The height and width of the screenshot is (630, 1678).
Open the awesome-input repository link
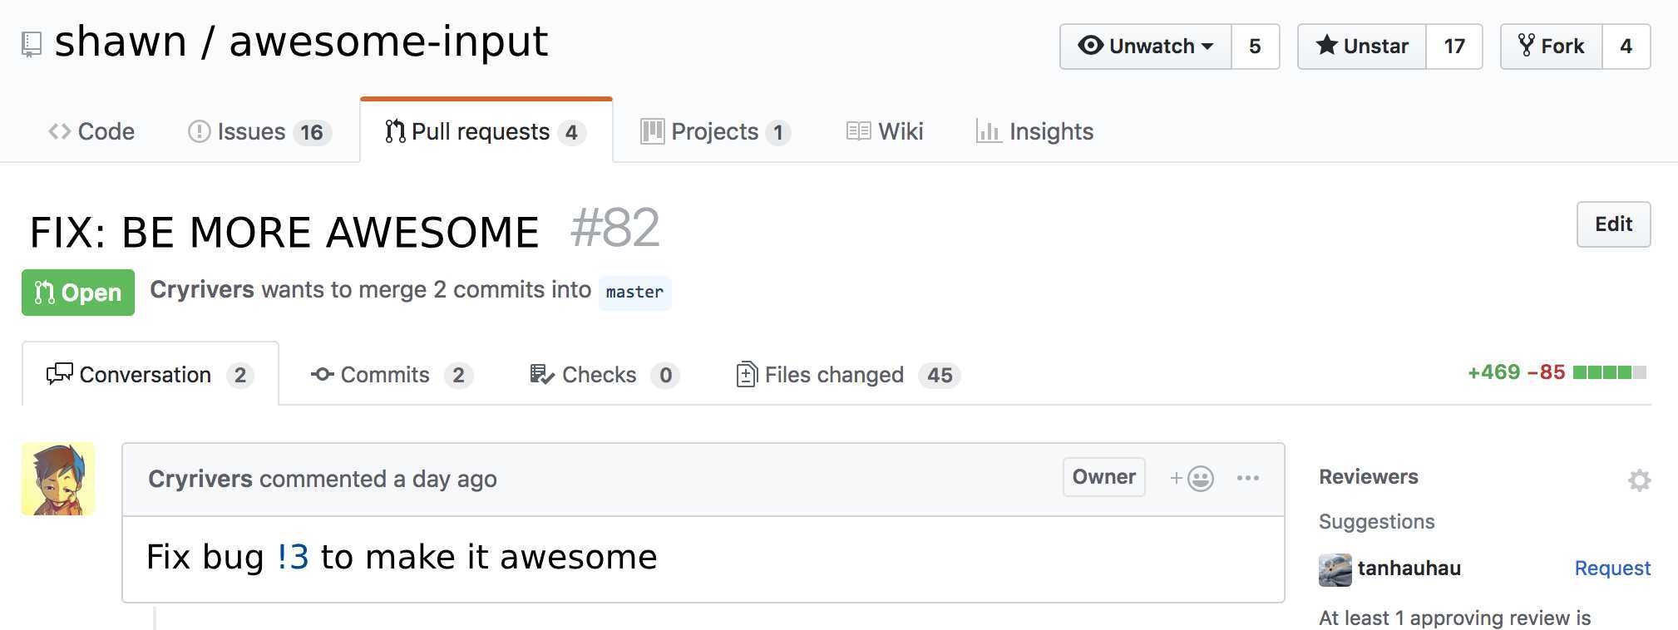tap(388, 42)
